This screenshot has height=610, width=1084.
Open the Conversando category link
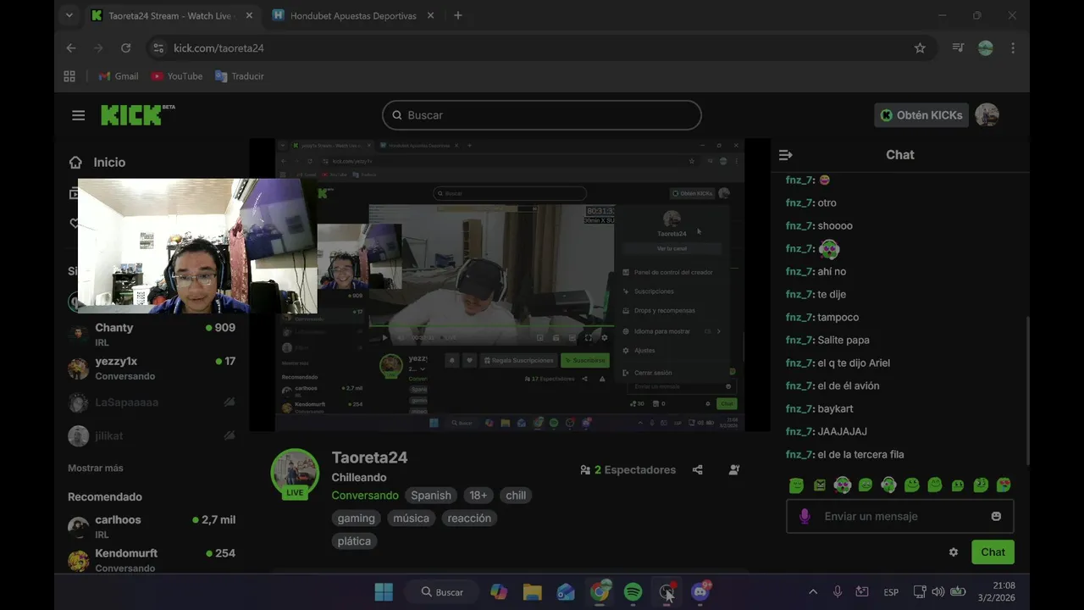click(x=365, y=495)
